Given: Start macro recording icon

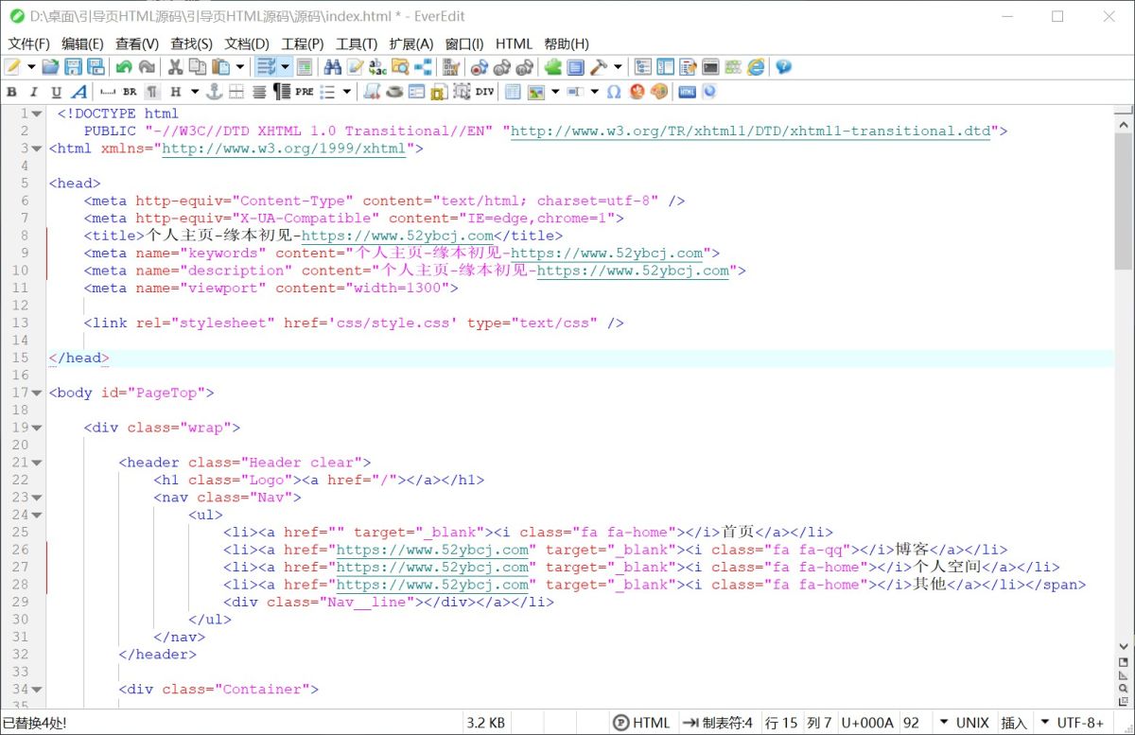Looking at the screenshot, I should pyautogui.click(x=479, y=67).
